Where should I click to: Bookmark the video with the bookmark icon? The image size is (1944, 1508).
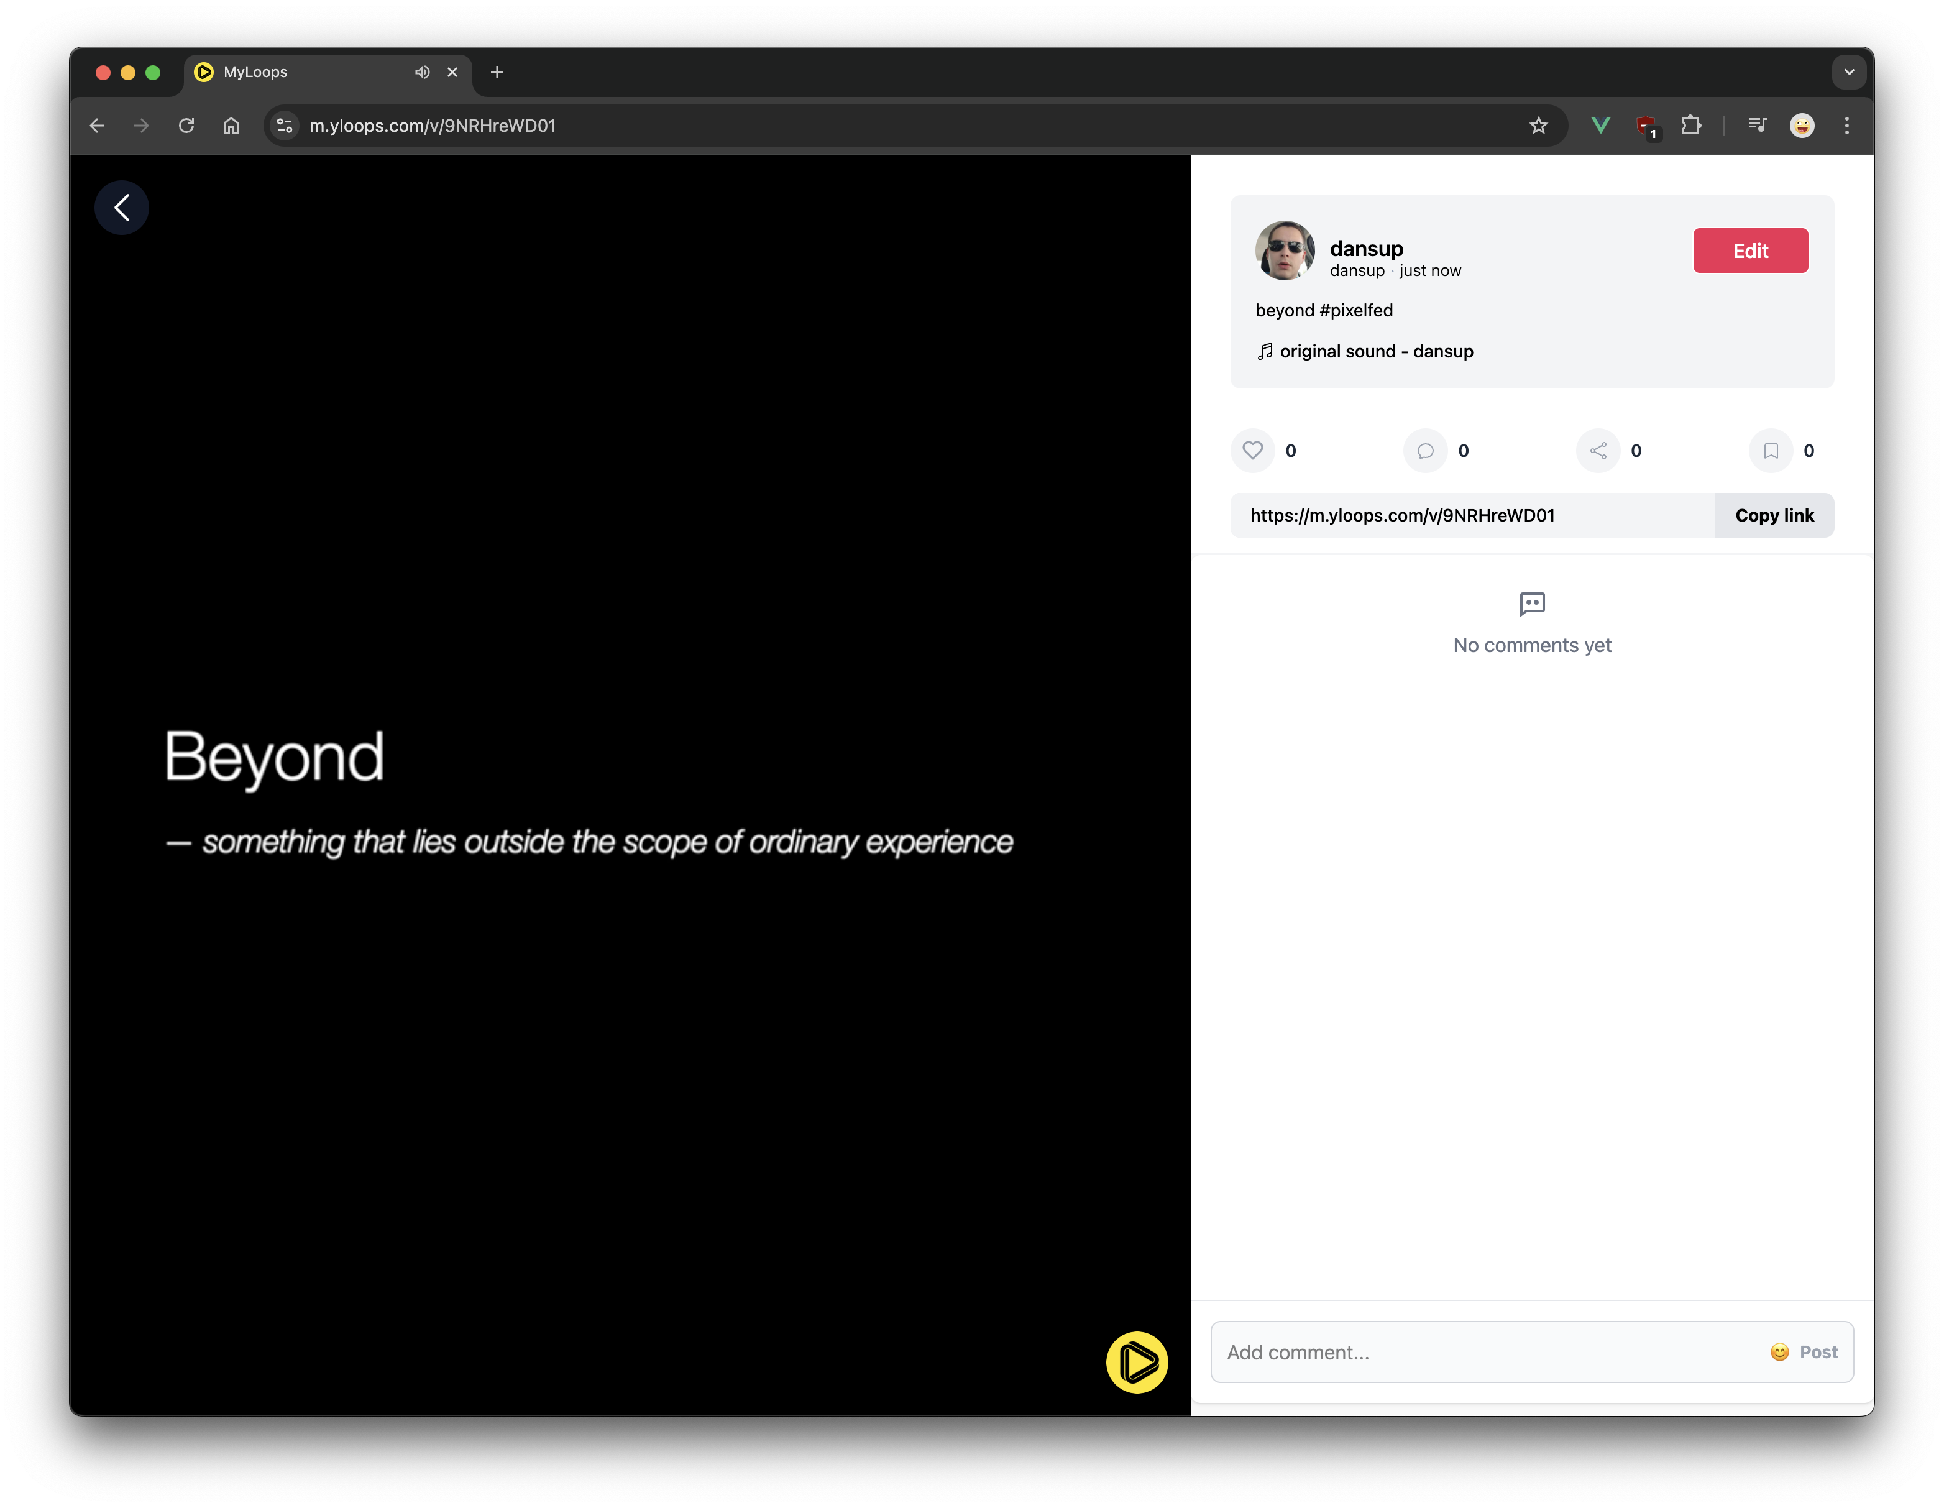(x=1771, y=451)
